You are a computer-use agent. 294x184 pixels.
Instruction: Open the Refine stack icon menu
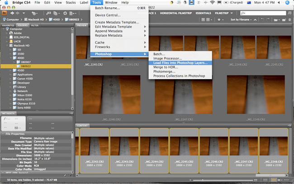click(57, 13)
